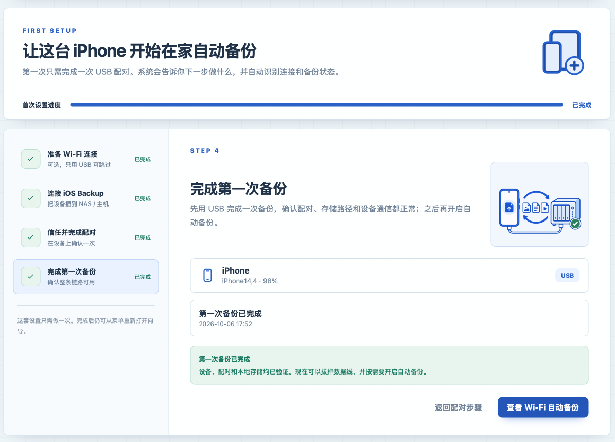This screenshot has width=615, height=442.
Task: Click the 首次设置进度 progress bar
Action: click(x=317, y=105)
